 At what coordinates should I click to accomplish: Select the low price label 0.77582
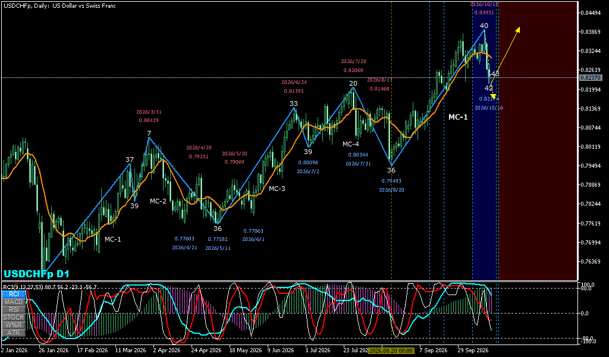point(218,239)
